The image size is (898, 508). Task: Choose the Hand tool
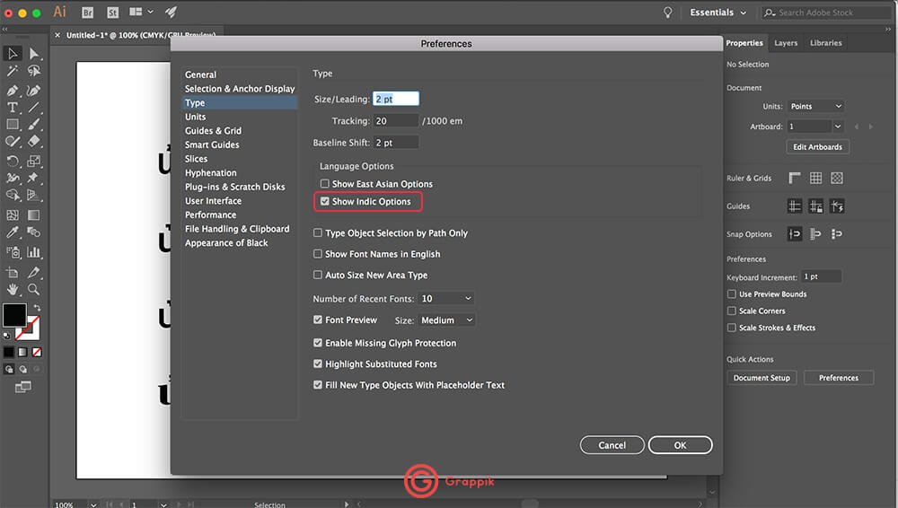point(13,289)
